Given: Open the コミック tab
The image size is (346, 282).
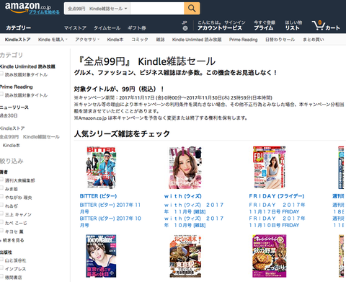Looking at the screenshot, I should 140,40.
